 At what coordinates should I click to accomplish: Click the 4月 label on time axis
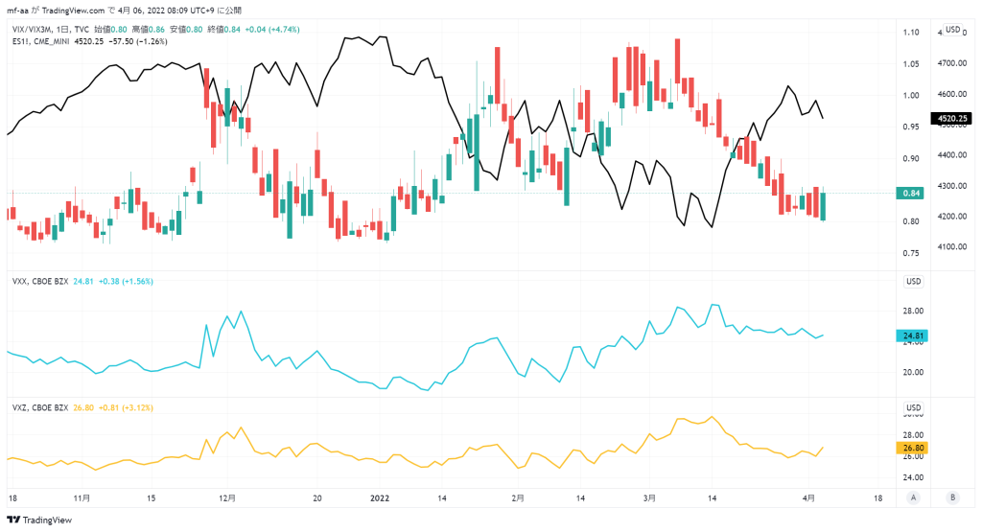pyautogui.click(x=808, y=498)
